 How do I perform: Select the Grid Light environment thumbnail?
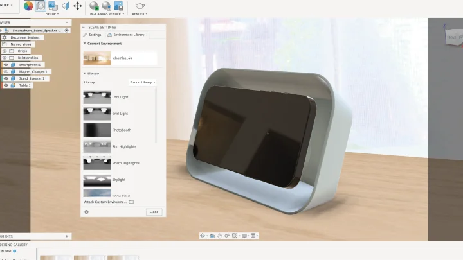(97, 114)
